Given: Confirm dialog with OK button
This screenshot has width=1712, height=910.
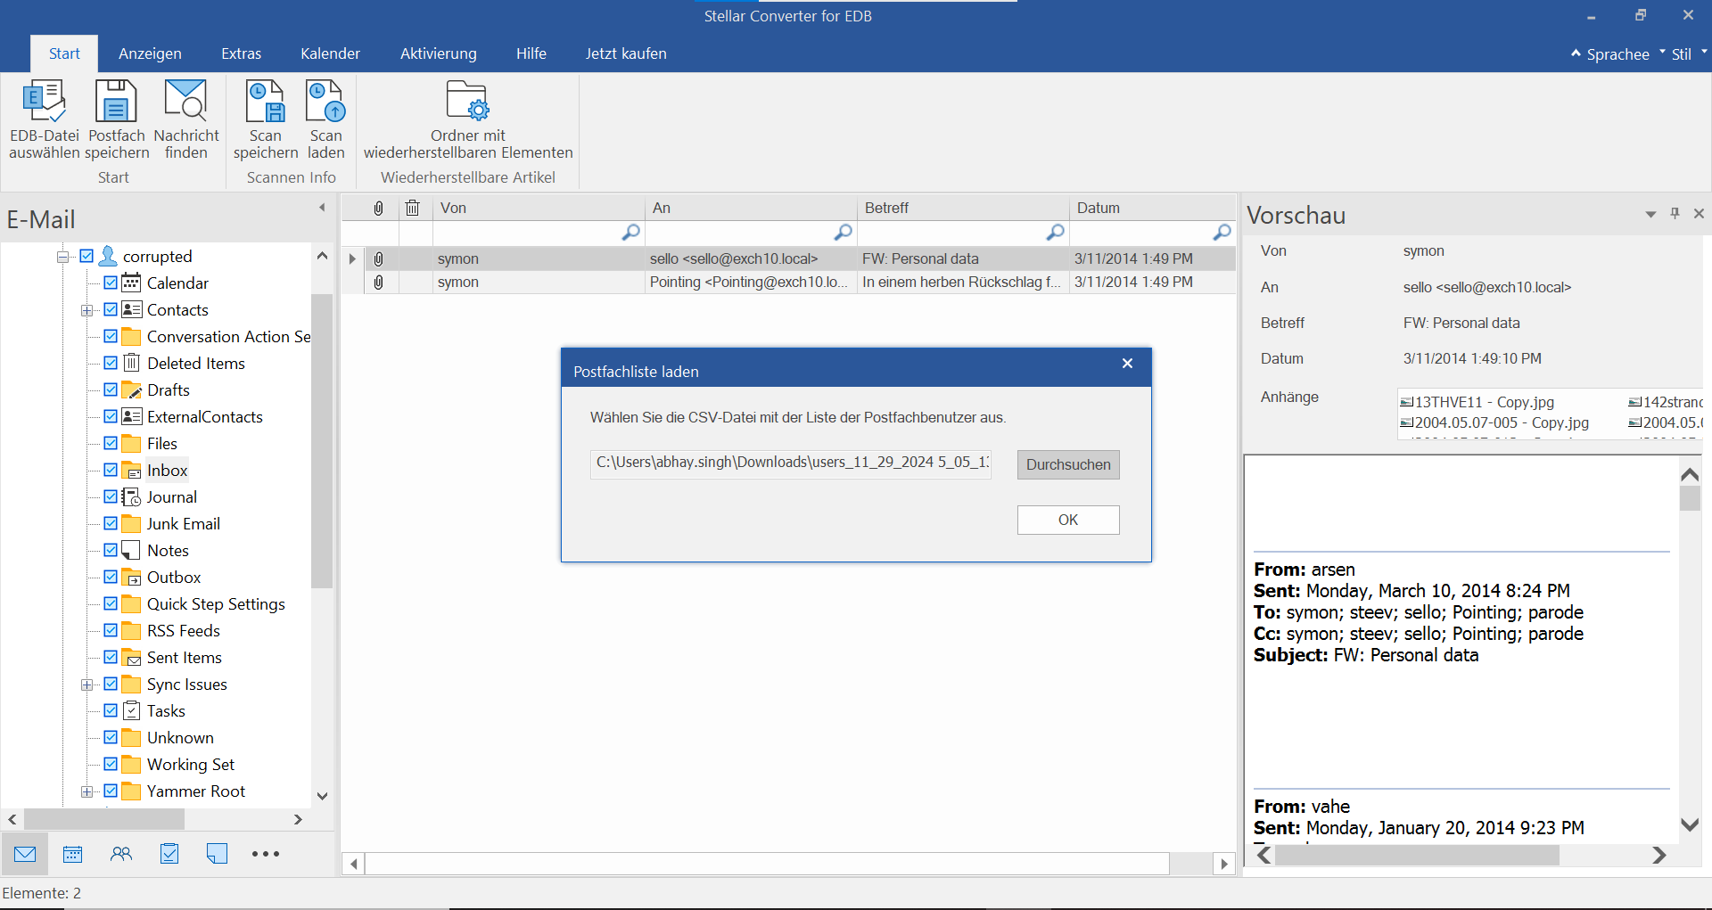Looking at the screenshot, I should coord(1068,520).
